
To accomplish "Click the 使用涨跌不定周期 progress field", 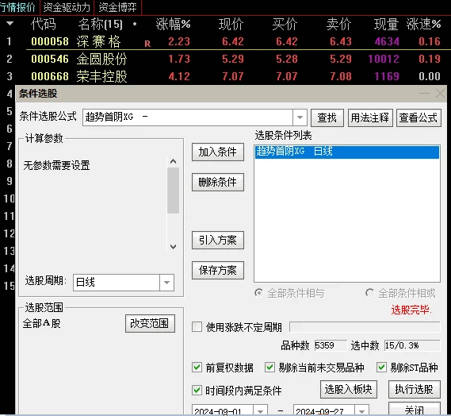I will tap(365, 327).
